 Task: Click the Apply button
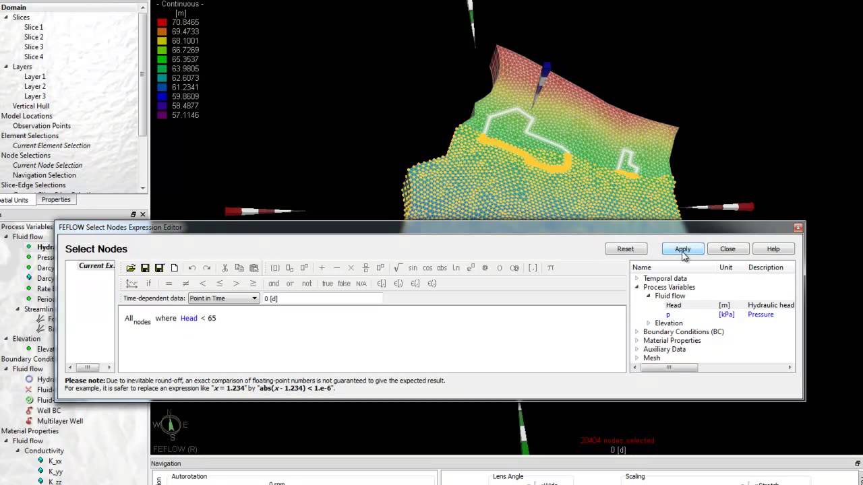(682, 249)
